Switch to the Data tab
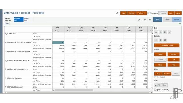The width and height of the screenshot is (183, 103). pos(158,19)
